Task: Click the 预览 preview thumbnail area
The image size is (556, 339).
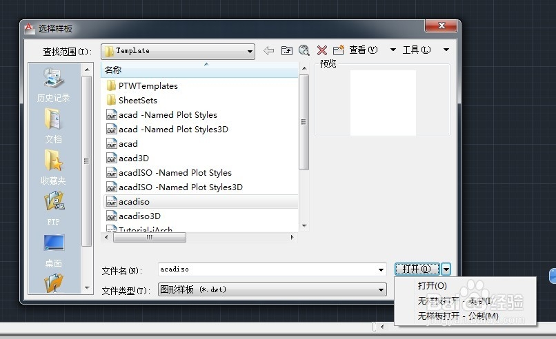Action: (x=383, y=103)
